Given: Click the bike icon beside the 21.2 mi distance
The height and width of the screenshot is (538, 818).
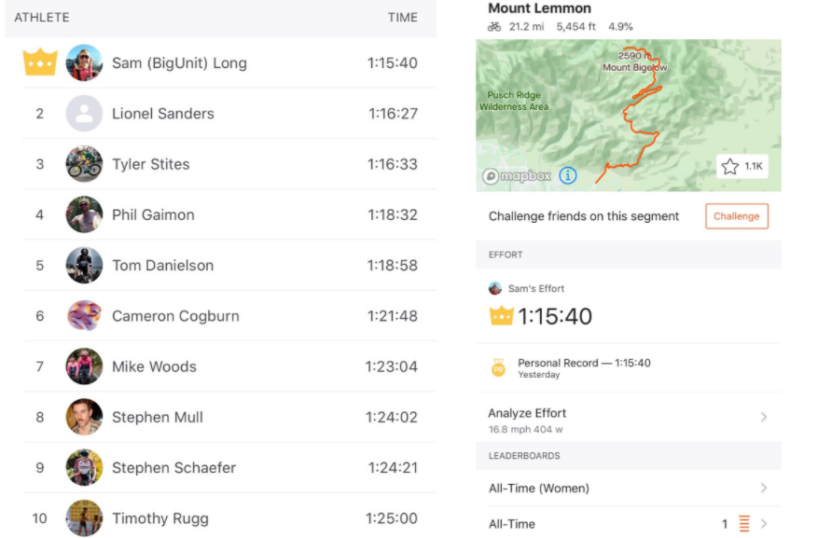Looking at the screenshot, I should (x=494, y=27).
